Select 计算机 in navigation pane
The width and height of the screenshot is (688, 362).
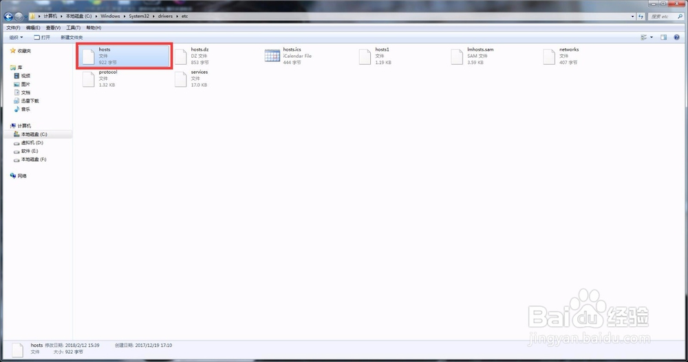[x=24, y=126]
